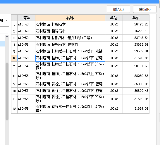Click price 26795.23

pyautogui.click(x=136, y=25)
